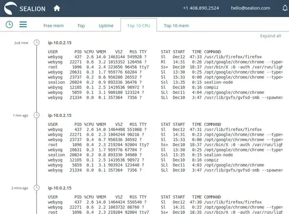Select the Top 10 CPU tab
Image resolution: width=289 pixels, height=214 pixels.
click(139, 26)
